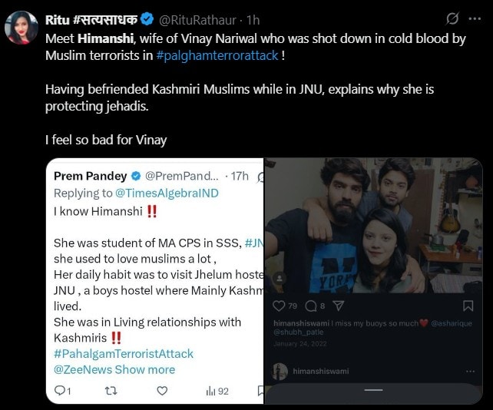Open options beside himanshiswami comment

(470, 372)
